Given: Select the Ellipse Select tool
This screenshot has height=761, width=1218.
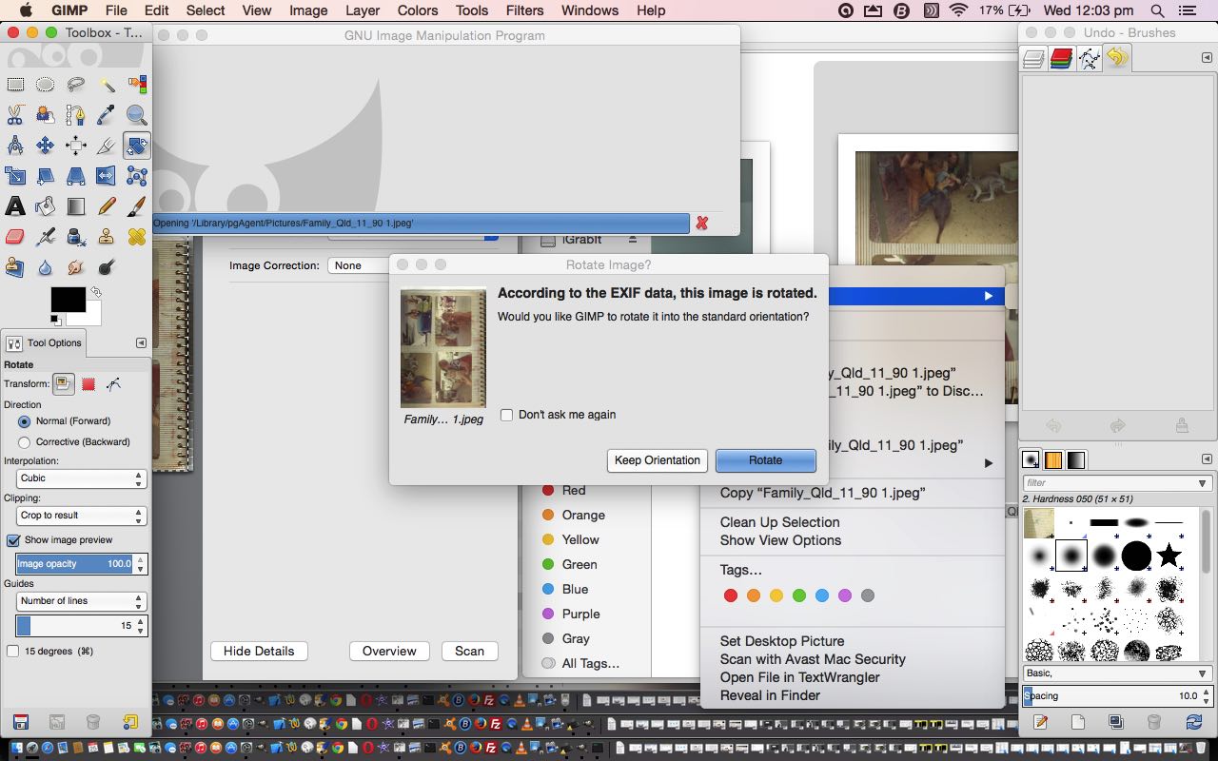Looking at the screenshot, I should point(45,85).
